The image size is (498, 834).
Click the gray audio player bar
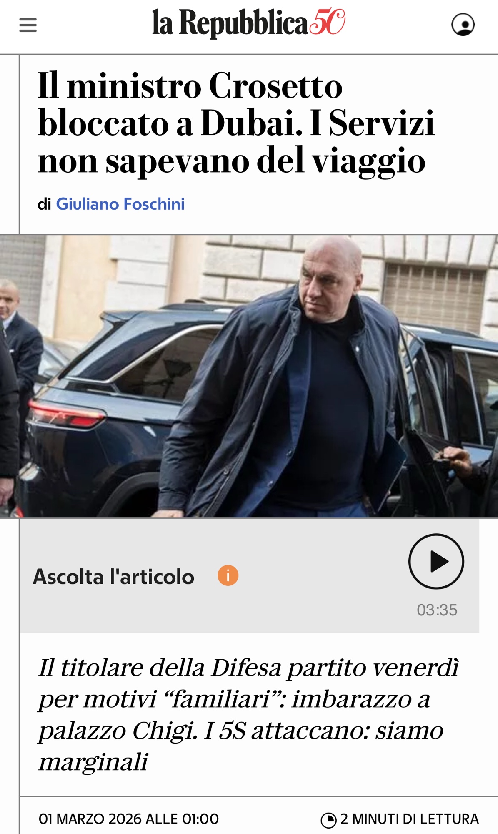tap(249, 575)
